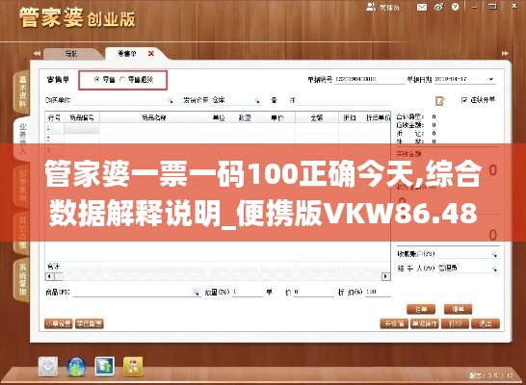Open the monitor upload dock icon

point(105,367)
